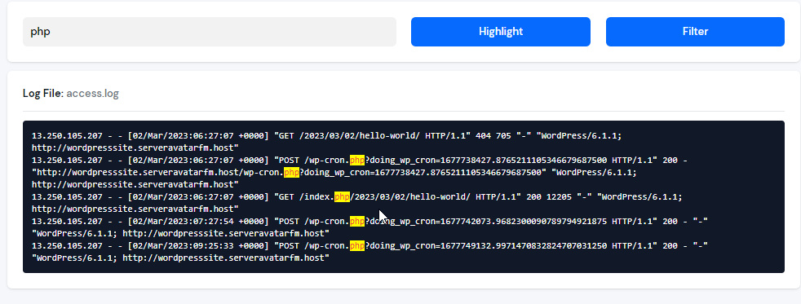Click the "404 705" status code text
Screen dimensions: 801x304
pyautogui.click(x=493, y=135)
